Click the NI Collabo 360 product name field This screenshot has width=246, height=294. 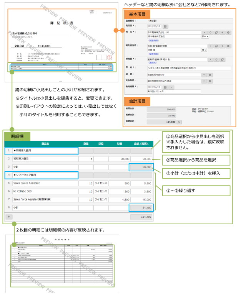(45, 191)
